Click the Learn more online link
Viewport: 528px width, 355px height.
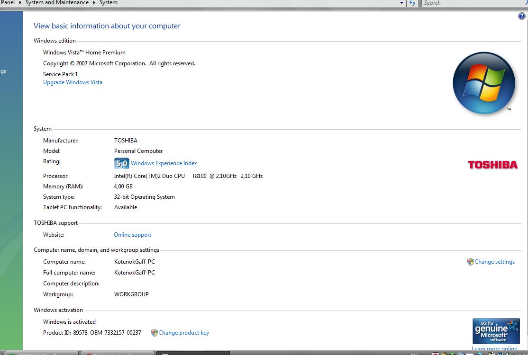click(x=494, y=349)
